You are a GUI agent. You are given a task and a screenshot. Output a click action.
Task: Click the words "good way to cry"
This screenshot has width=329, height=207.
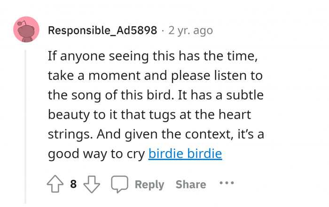coord(96,153)
